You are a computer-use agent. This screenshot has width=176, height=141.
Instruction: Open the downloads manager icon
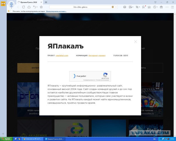pos(149,7)
